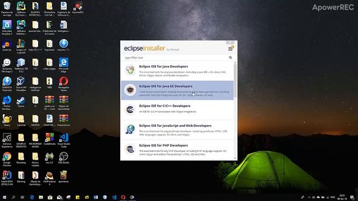358x201 pixels.
Task: Select the HotPotatoes desktop shortcut
Action: tap(49, 178)
